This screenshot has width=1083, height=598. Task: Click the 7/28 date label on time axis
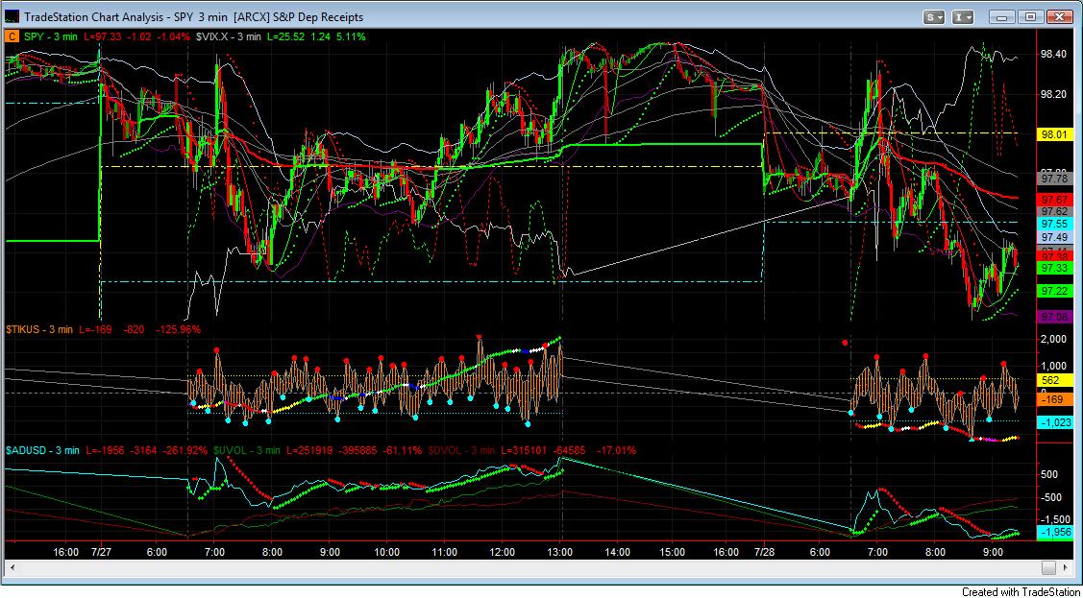(x=765, y=553)
